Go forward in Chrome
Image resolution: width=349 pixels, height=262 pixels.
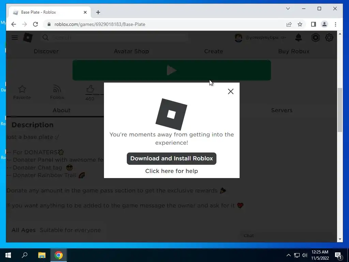tap(25, 24)
